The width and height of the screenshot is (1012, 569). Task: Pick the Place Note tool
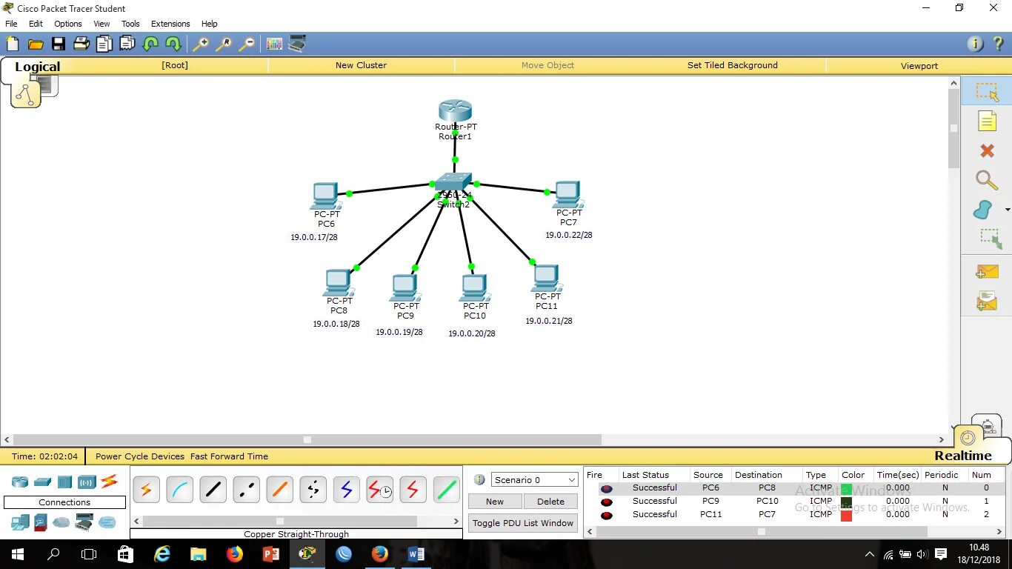(x=987, y=121)
